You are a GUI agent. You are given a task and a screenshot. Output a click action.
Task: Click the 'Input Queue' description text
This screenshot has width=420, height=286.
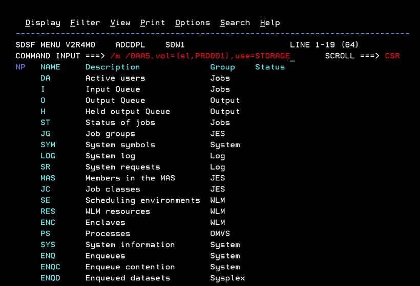(113, 89)
